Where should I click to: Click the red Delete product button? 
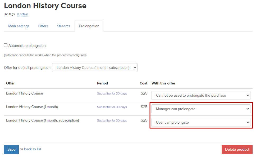click(237, 150)
